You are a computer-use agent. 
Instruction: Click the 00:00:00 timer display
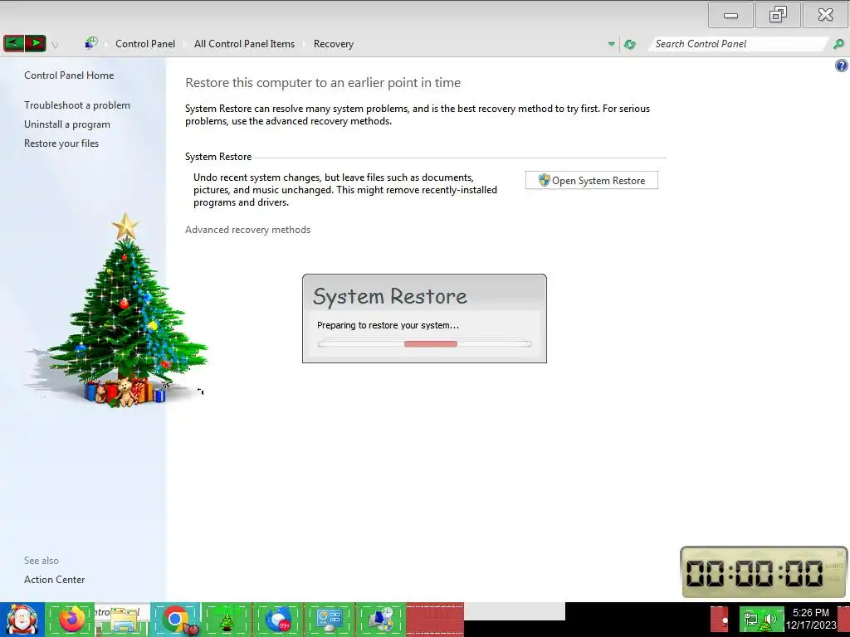(x=755, y=574)
